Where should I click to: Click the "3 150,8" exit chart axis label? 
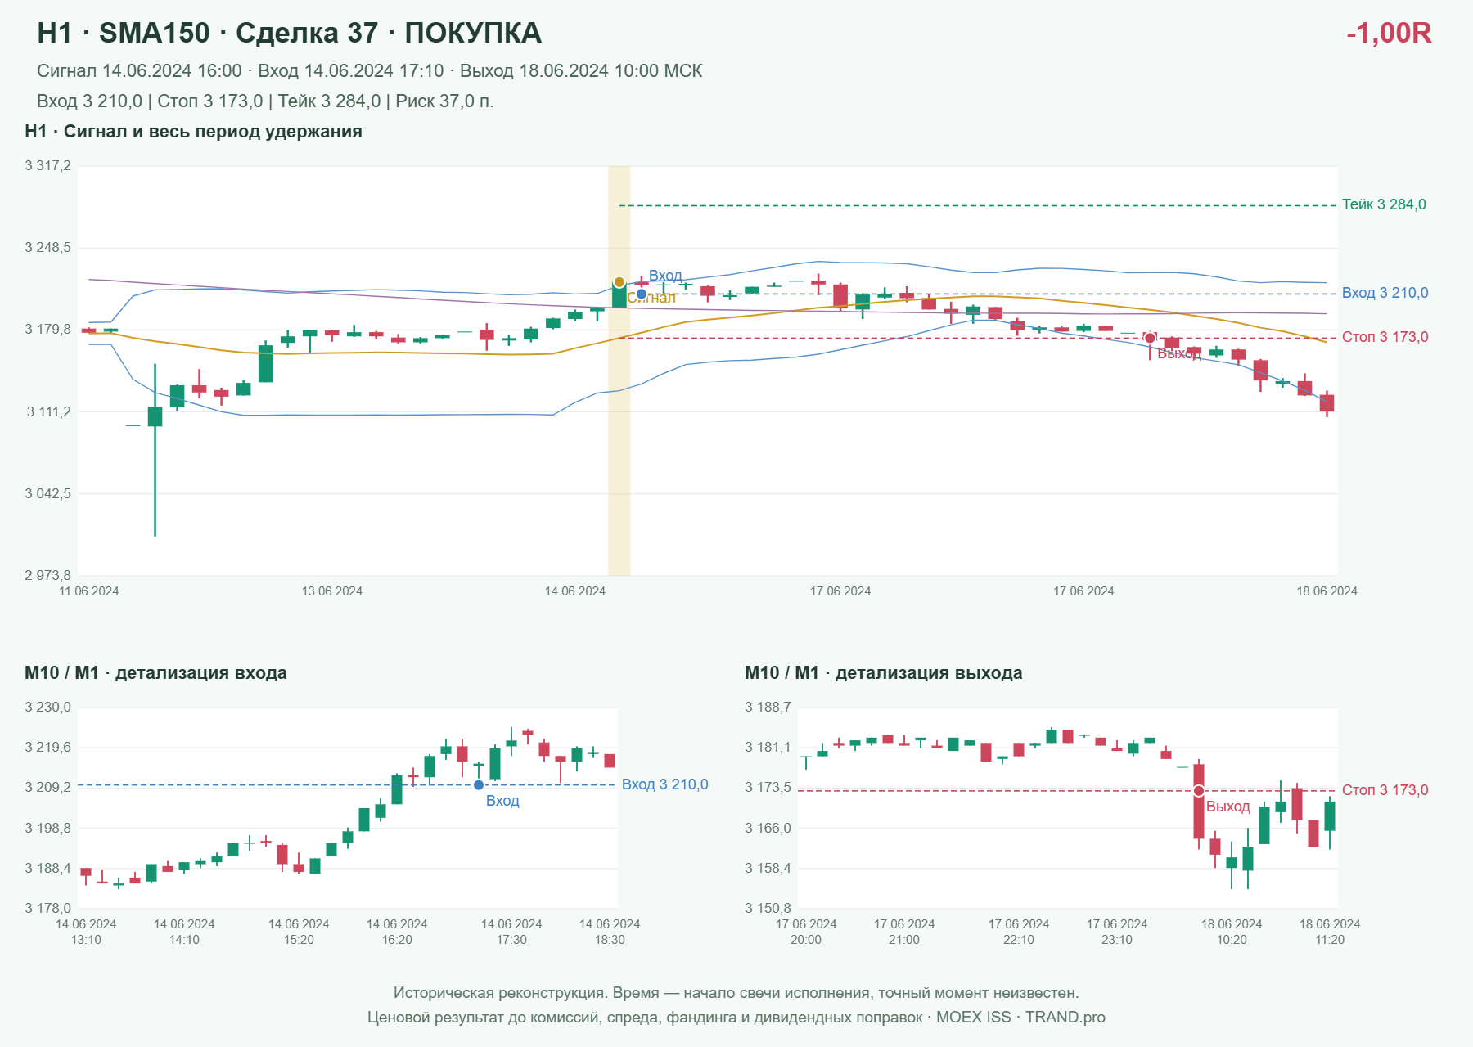tap(768, 908)
